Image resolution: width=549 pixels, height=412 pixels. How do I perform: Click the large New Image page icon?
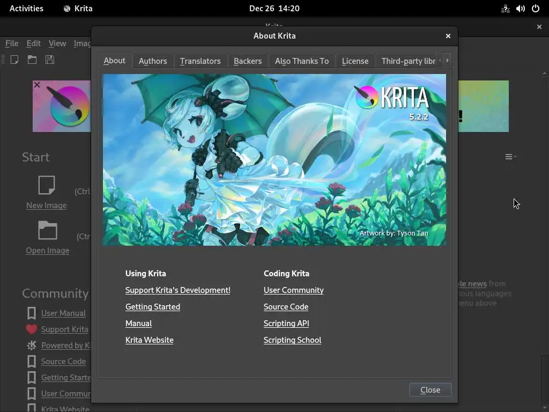point(47,185)
